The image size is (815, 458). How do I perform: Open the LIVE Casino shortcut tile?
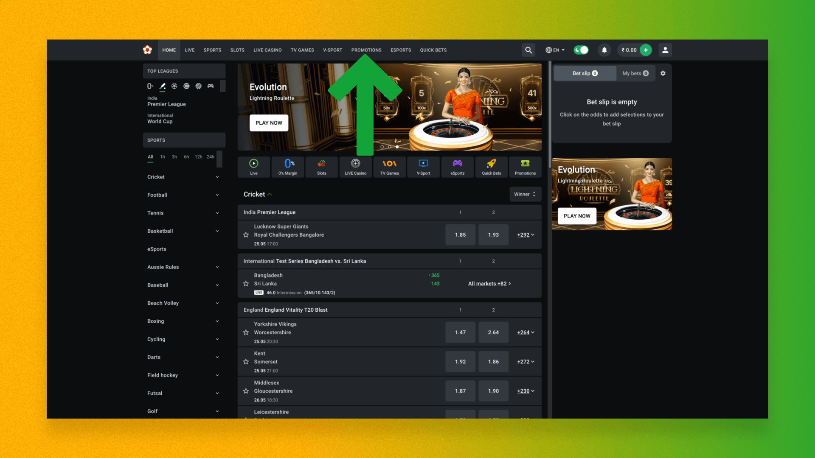click(356, 167)
